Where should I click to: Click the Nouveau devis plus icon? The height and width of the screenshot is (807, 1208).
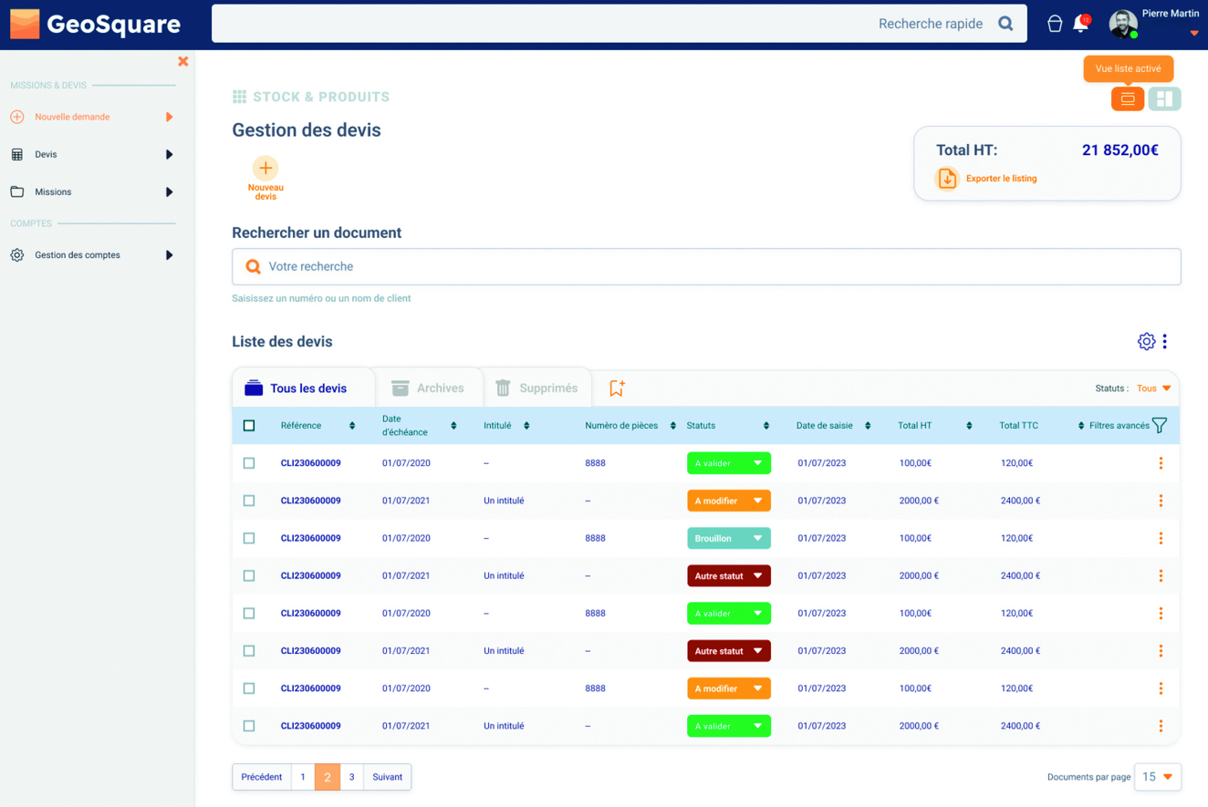(x=266, y=168)
